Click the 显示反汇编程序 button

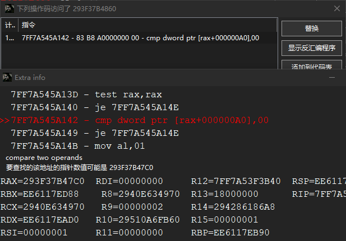(311, 48)
